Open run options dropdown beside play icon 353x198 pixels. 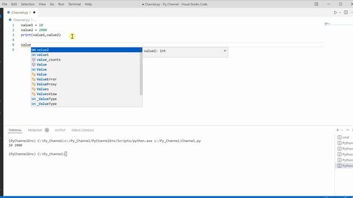coord(340,13)
